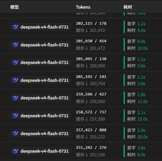
Task: Click 首字 3.6s latency value
Action: point(136,148)
